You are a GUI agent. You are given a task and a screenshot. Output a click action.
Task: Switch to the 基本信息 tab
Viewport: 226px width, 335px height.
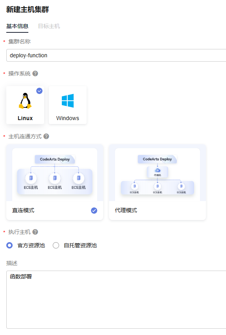point(17,26)
